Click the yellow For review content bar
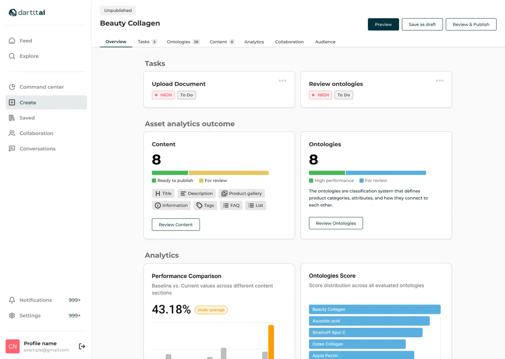 click(x=228, y=173)
